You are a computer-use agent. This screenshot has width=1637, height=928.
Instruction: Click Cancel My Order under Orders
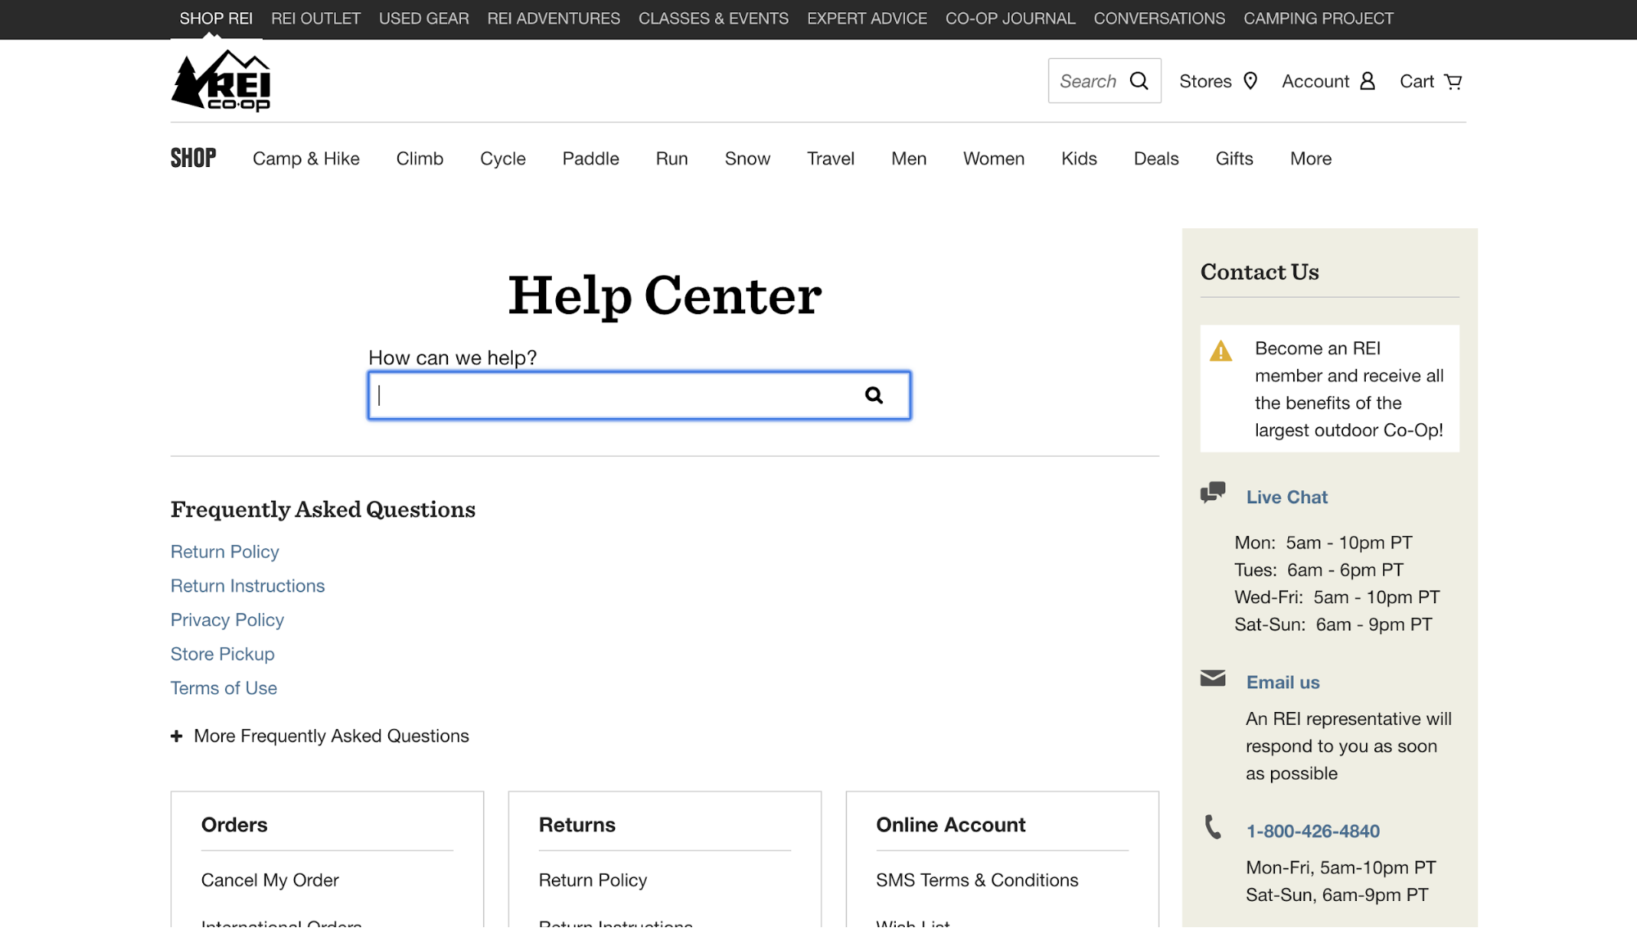click(x=270, y=880)
